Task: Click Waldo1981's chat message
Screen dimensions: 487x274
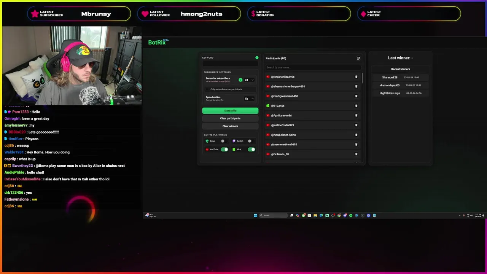Action: (x=37, y=152)
